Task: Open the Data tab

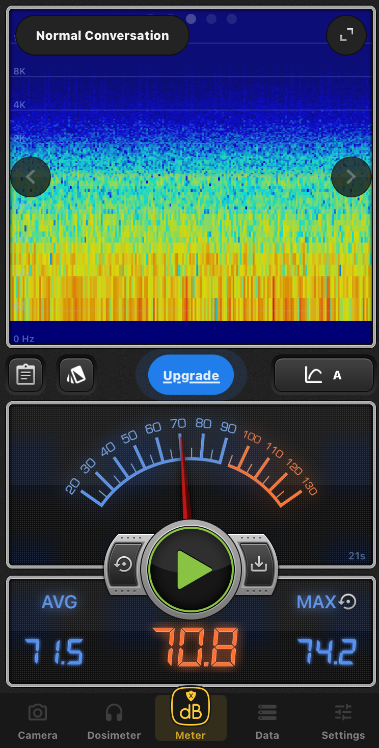Action: click(x=267, y=722)
